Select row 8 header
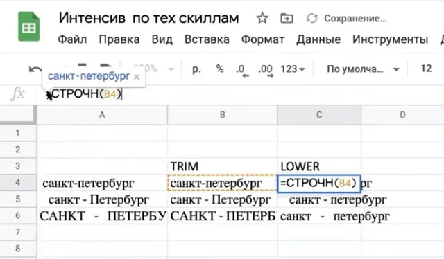The image size is (444, 259). [18, 249]
